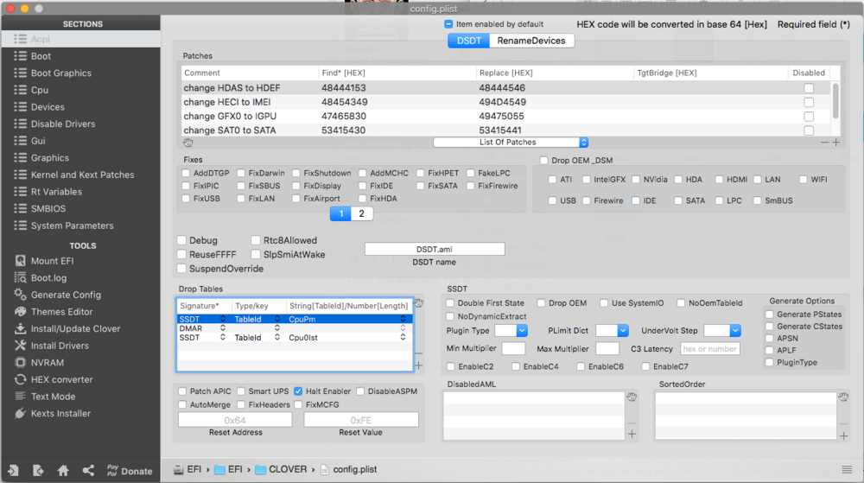Screen dimensions: 864x483
Task: Open Boot.log from the Tools list
Action: tap(48, 277)
